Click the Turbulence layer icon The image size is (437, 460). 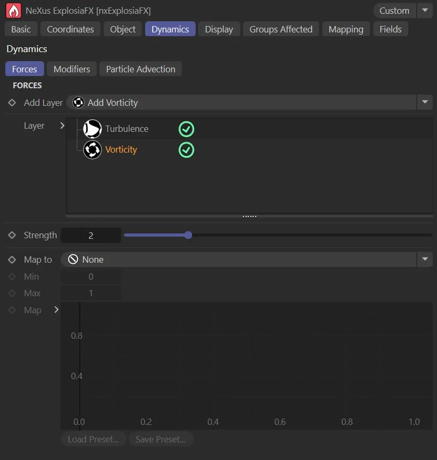[x=92, y=129]
